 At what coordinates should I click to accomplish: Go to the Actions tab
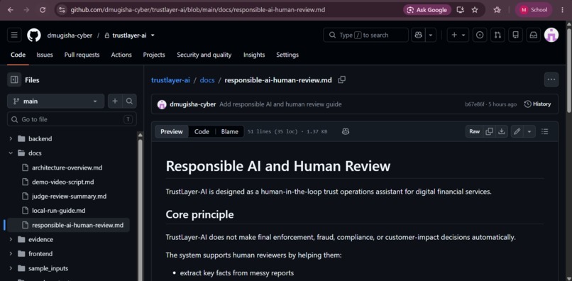pyautogui.click(x=121, y=55)
